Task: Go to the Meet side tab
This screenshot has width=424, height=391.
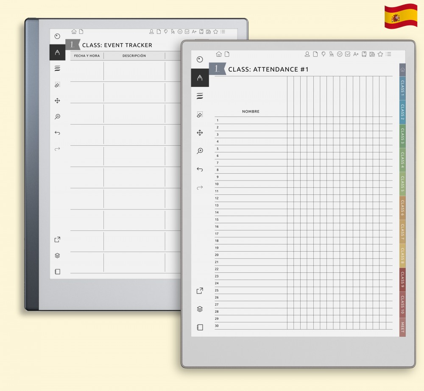Action: (x=402, y=327)
